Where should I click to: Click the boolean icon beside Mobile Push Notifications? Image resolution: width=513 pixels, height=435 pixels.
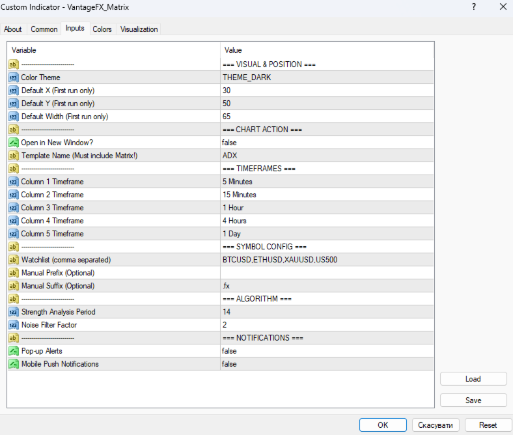pos(14,364)
